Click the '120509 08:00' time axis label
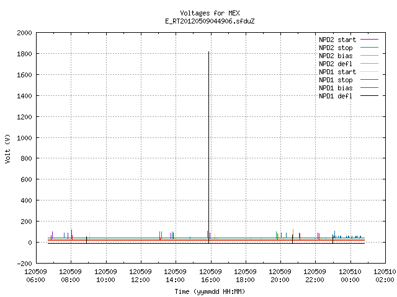 tap(71, 276)
